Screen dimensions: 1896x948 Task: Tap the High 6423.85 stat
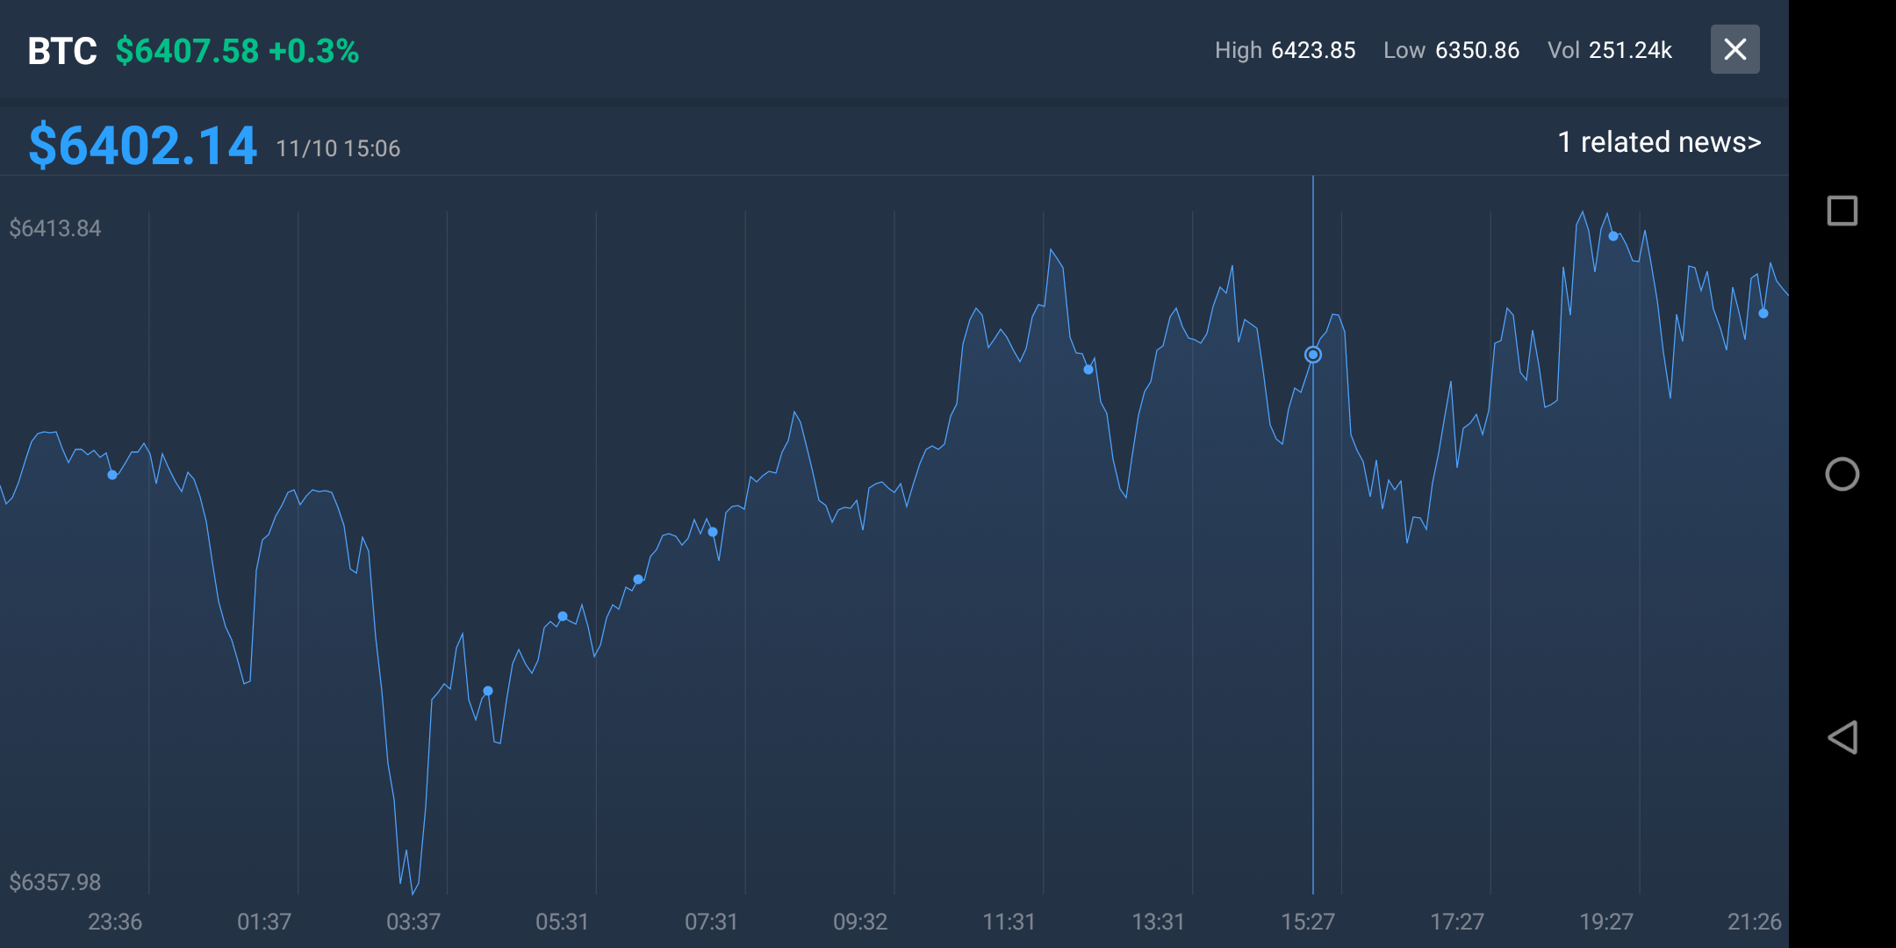1284,50
